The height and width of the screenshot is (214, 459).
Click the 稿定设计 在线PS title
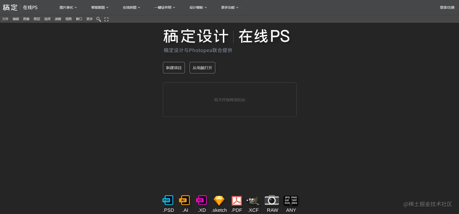(x=226, y=37)
